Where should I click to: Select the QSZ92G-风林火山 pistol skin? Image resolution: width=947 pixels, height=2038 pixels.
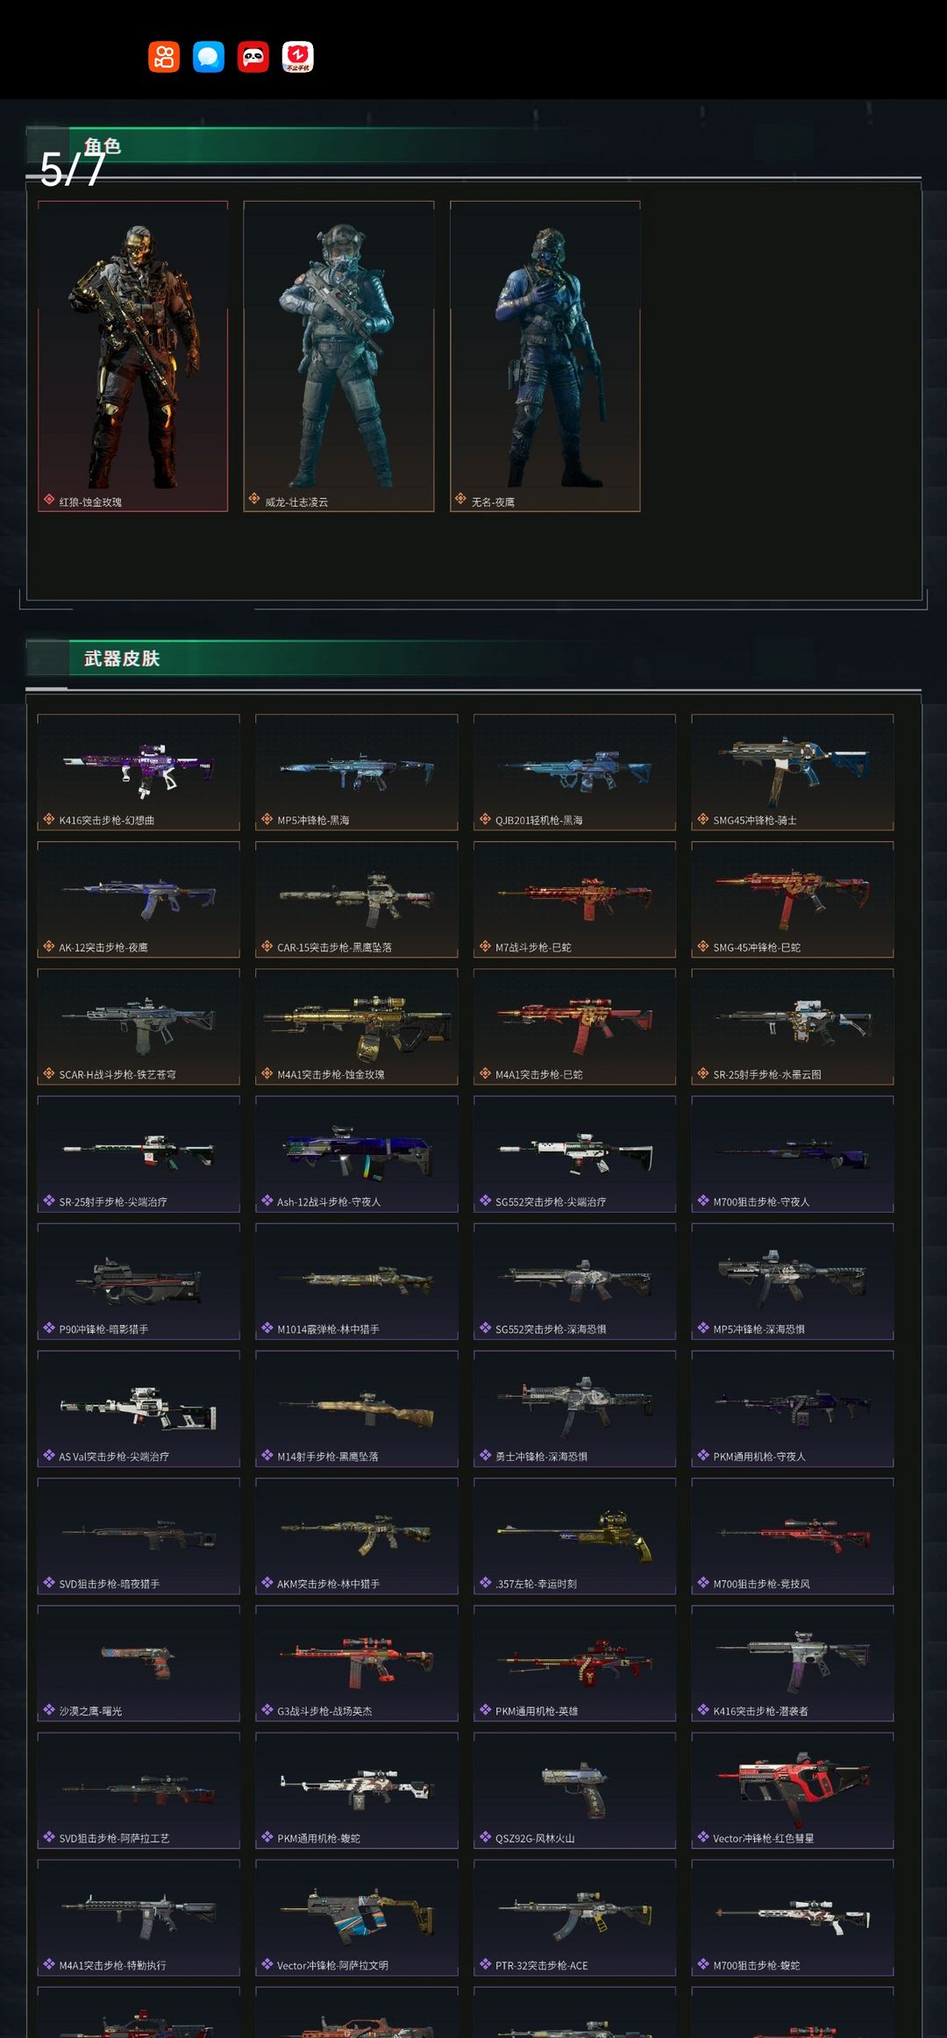[574, 1791]
